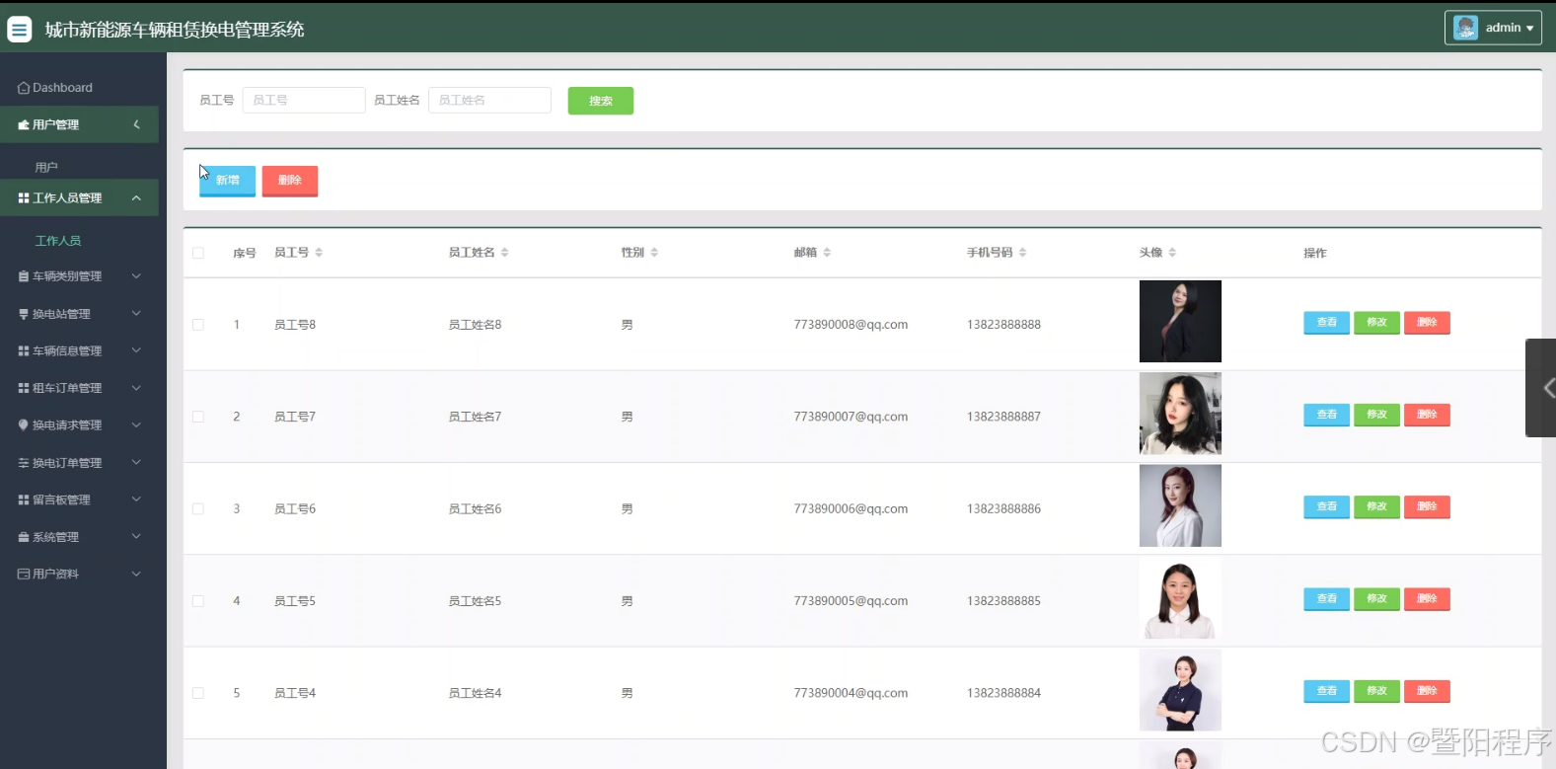
Task: Click the 车辆信息管理 icon
Action: tap(24, 351)
